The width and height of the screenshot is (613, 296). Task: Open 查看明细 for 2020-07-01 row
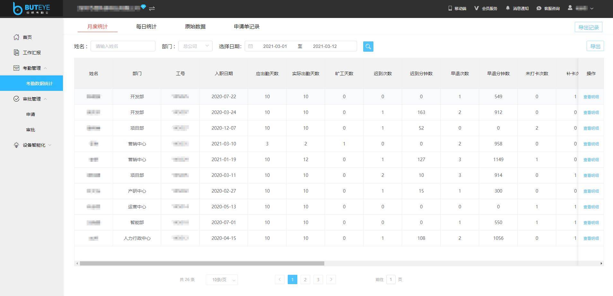coord(591,222)
